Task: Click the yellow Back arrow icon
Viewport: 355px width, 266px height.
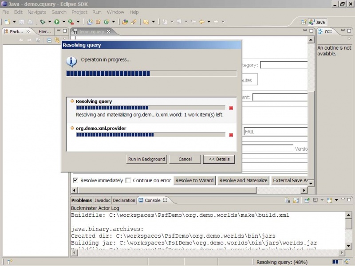Action: 201,22
